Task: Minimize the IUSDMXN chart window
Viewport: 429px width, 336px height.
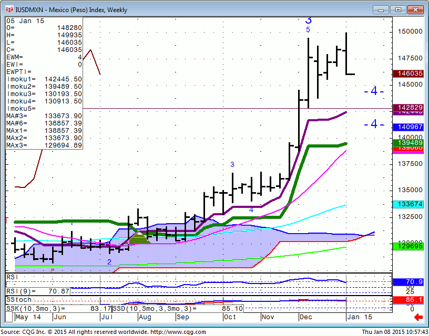Action: coord(381,10)
